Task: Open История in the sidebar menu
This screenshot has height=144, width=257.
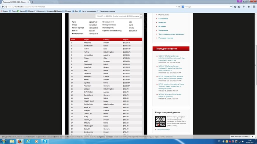Action: (162, 26)
